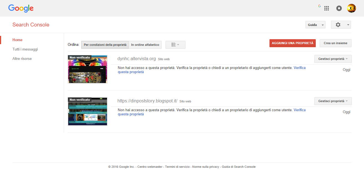Open the notifications bell
364x170 pixels.
tap(339, 8)
